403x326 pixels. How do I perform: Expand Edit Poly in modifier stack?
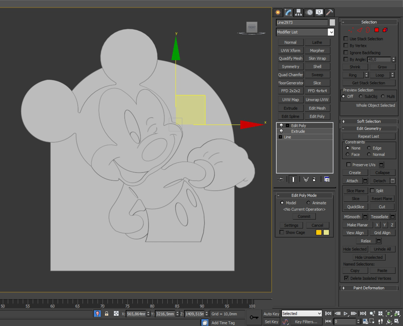tap(287, 125)
